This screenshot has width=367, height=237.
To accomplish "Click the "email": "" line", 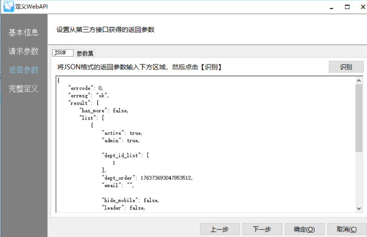I will coord(118,185).
